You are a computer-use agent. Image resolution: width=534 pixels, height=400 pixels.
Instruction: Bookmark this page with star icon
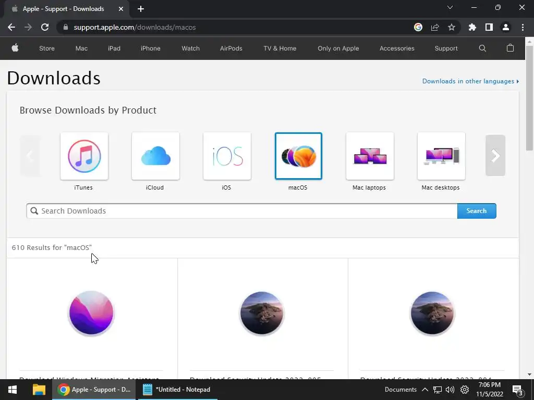click(452, 27)
